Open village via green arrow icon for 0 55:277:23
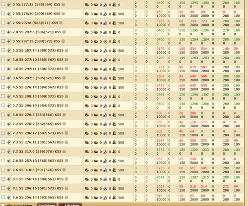The image size is (248, 206). click(9, 4)
